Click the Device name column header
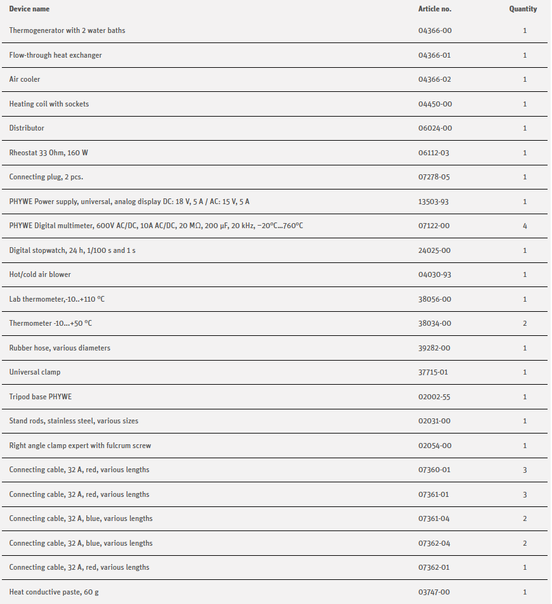This screenshot has height=604, width=552. tap(29, 9)
